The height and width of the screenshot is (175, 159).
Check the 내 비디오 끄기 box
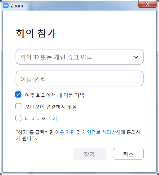pyautogui.click(x=18, y=118)
